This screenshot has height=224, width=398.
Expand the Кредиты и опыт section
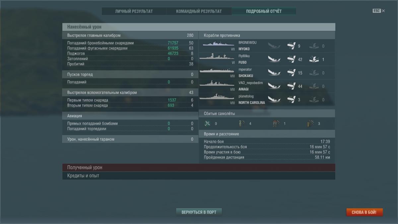198,176
